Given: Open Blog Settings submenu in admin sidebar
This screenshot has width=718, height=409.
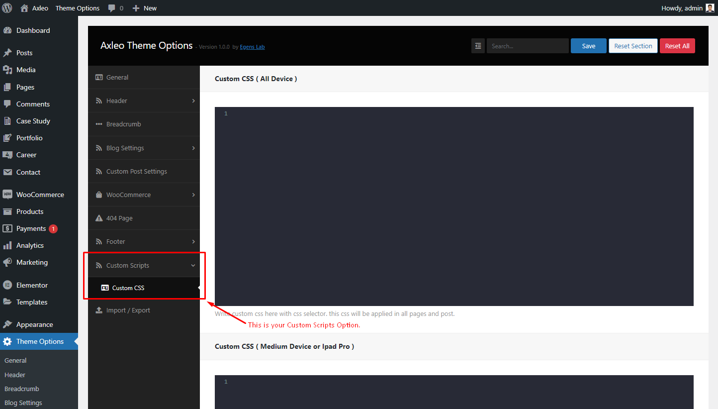Looking at the screenshot, I should tap(23, 403).
